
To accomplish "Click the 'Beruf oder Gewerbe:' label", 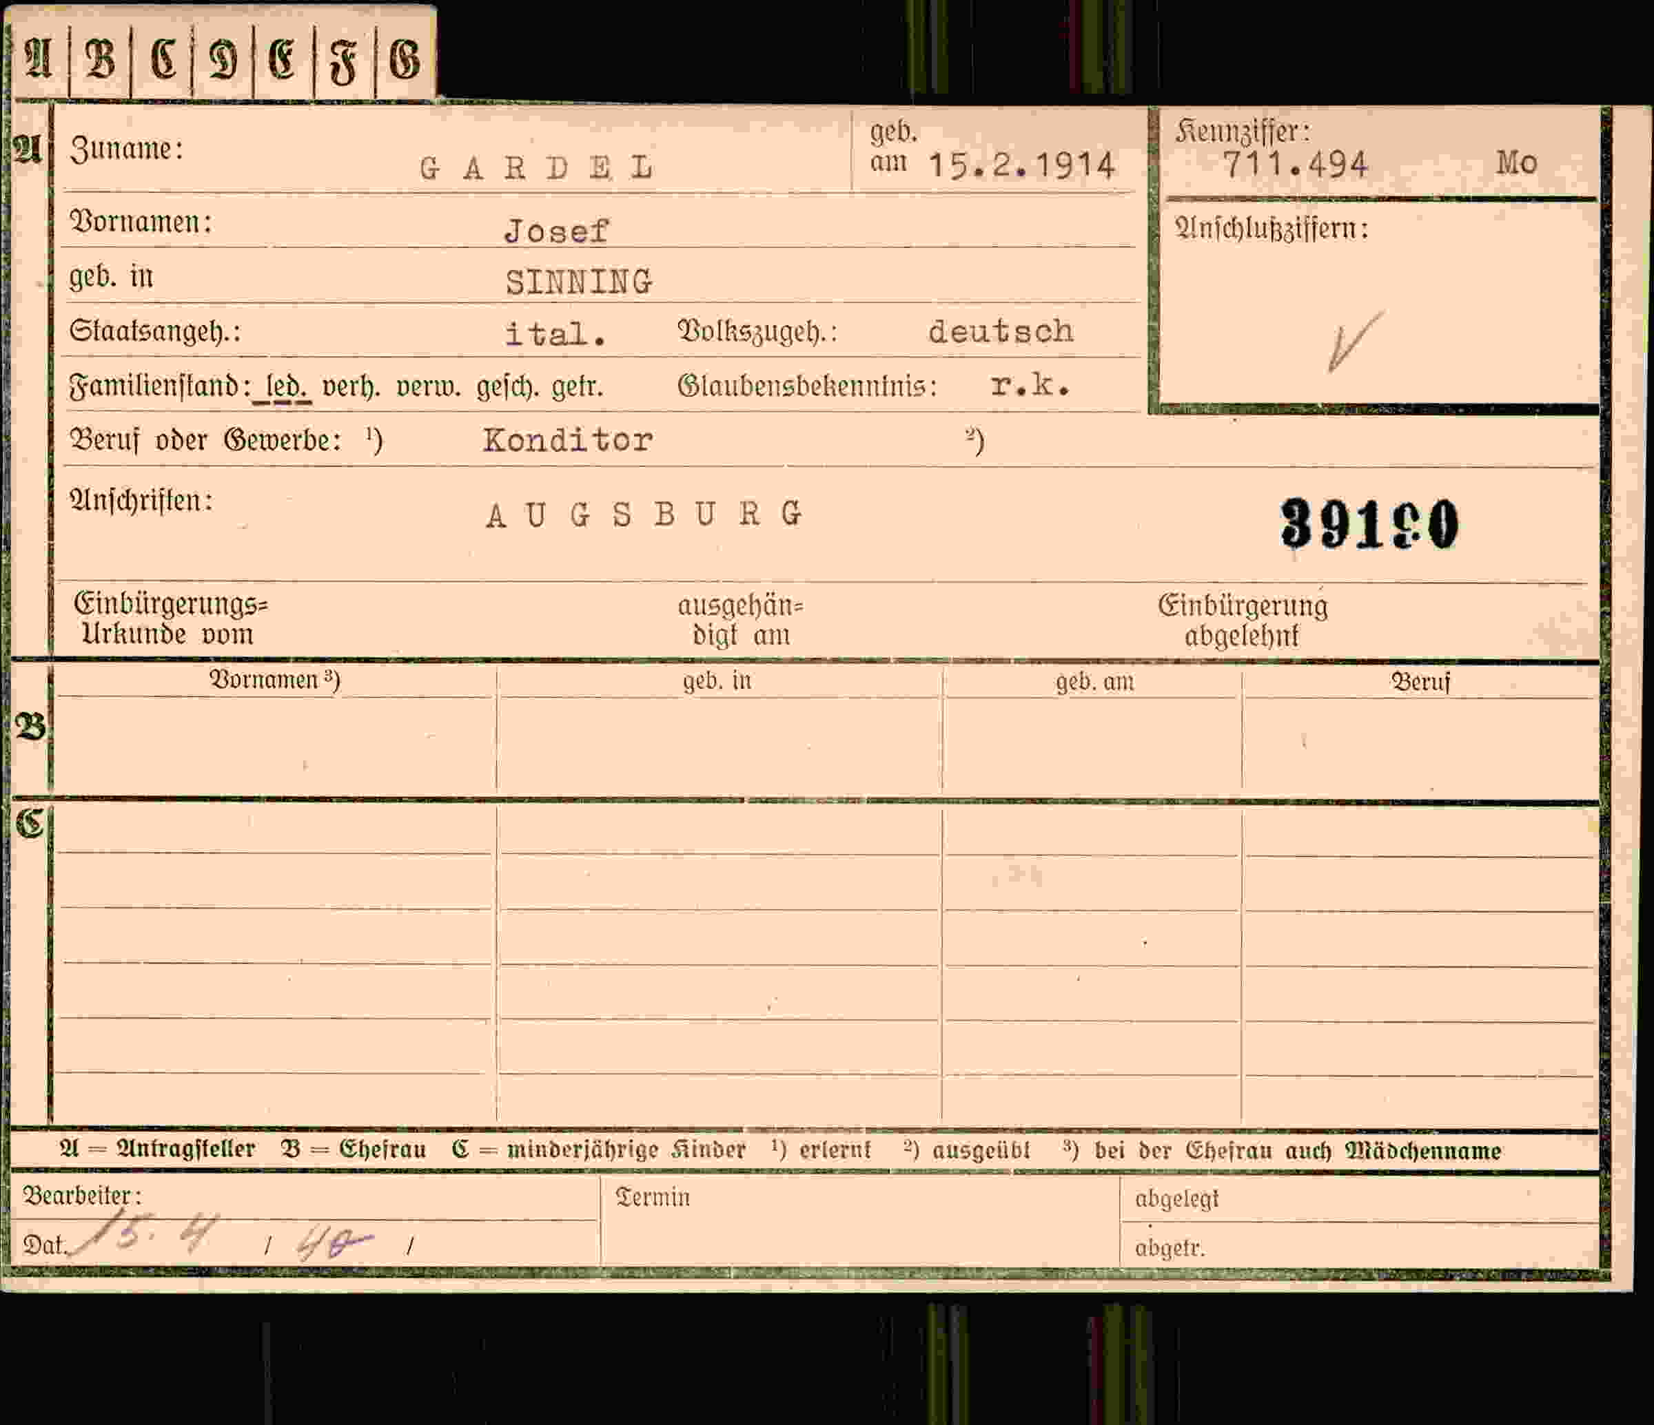I will (x=205, y=439).
